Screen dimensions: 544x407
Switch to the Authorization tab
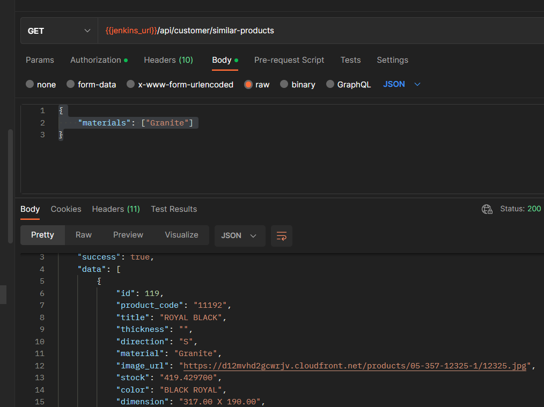click(x=99, y=60)
